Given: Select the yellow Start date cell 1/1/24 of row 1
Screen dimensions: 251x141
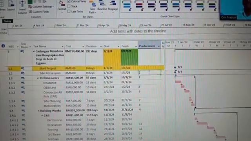Looking at the screenshot, I should click(x=112, y=57).
